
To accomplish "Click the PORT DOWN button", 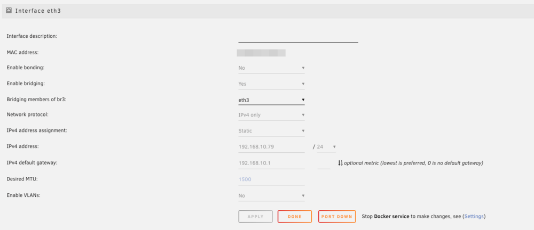I will [337, 216].
